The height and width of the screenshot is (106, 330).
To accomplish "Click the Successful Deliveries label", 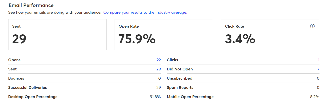I will (x=28, y=88).
